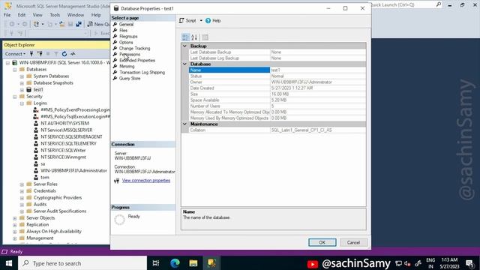Open the Help menu in SSMS

[x=96, y=15]
